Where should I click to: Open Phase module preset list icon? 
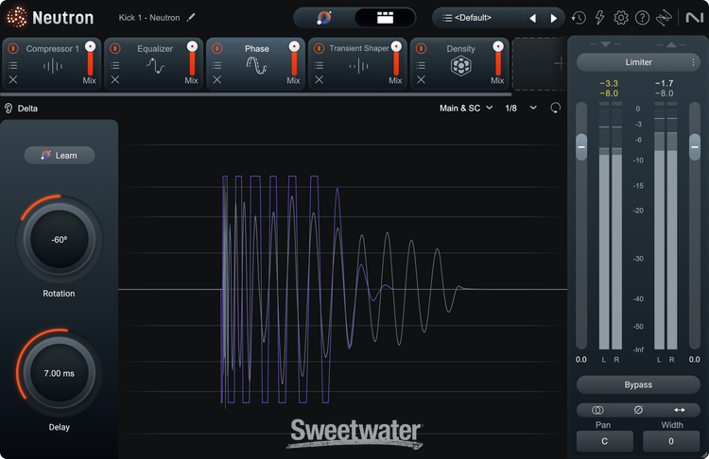click(217, 65)
